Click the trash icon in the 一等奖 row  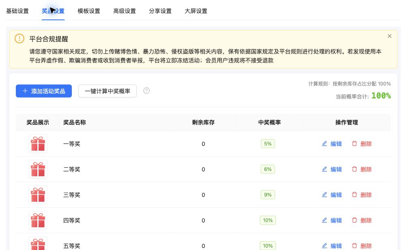coord(354,143)
